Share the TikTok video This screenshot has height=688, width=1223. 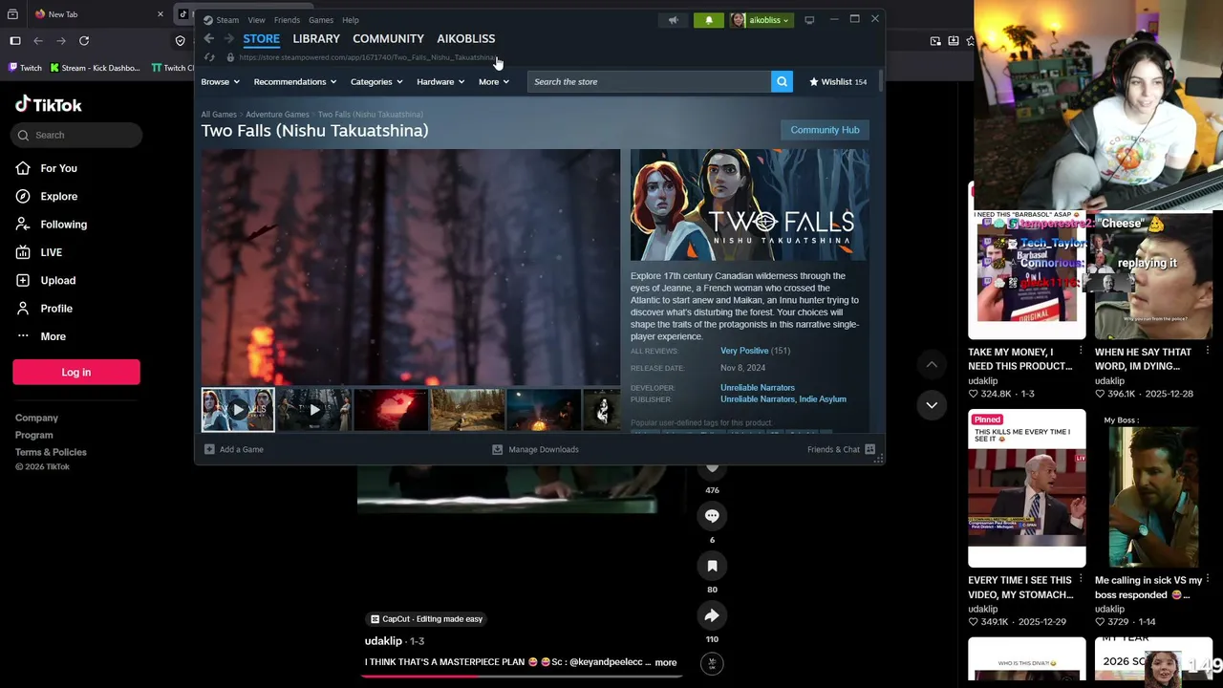pos(712,615)
